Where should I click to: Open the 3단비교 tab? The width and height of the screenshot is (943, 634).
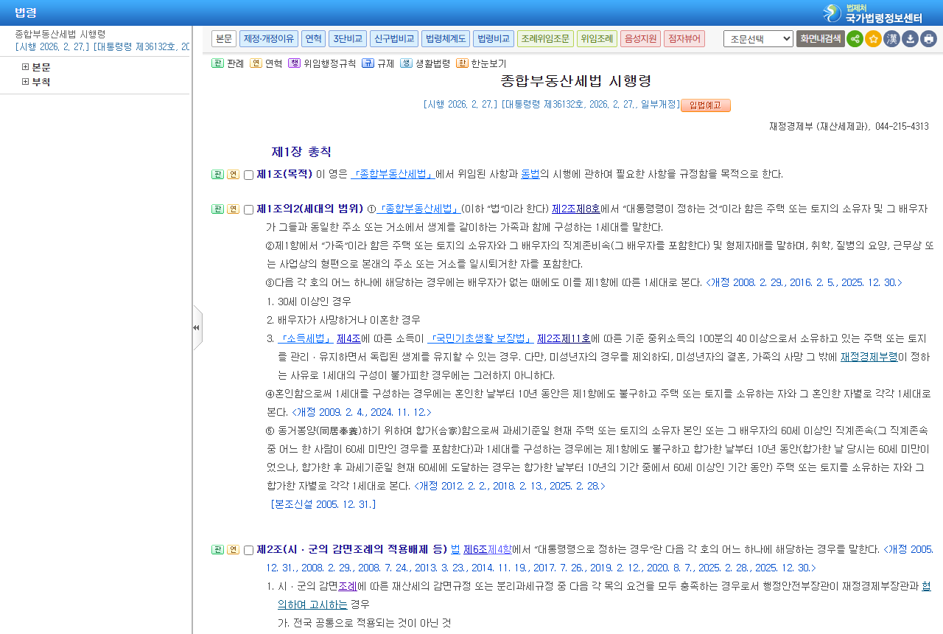point(348,38)
